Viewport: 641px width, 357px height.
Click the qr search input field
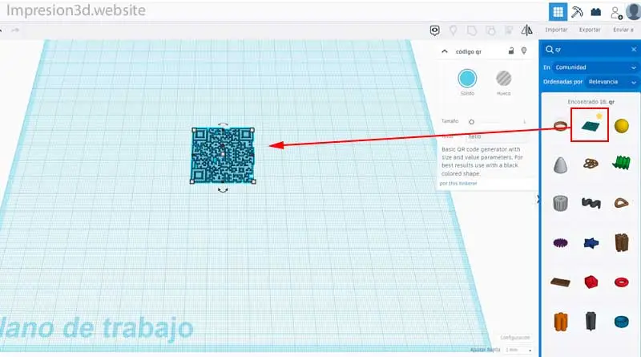(591, 50)
